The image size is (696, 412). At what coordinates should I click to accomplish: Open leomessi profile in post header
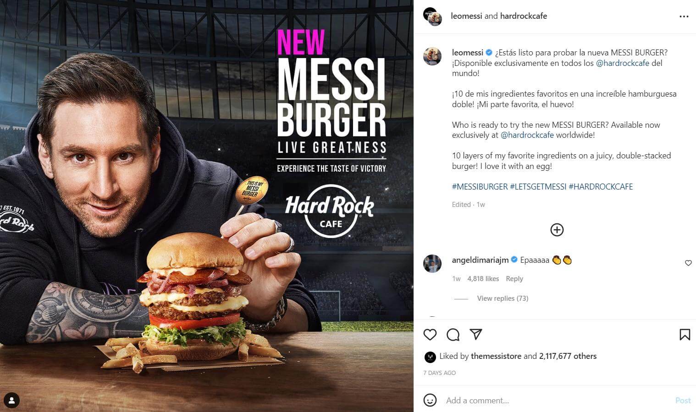(466, 16)
